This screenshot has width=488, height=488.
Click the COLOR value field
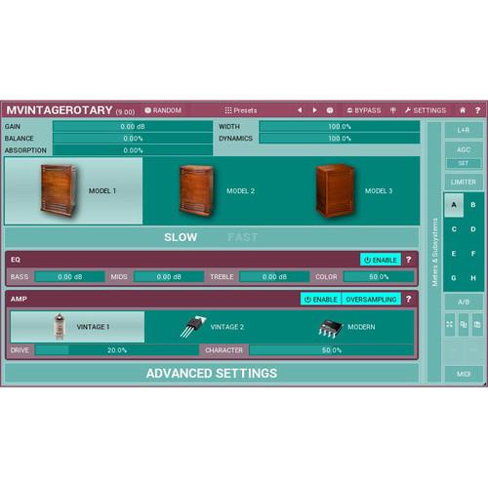(x=379, y=277)
